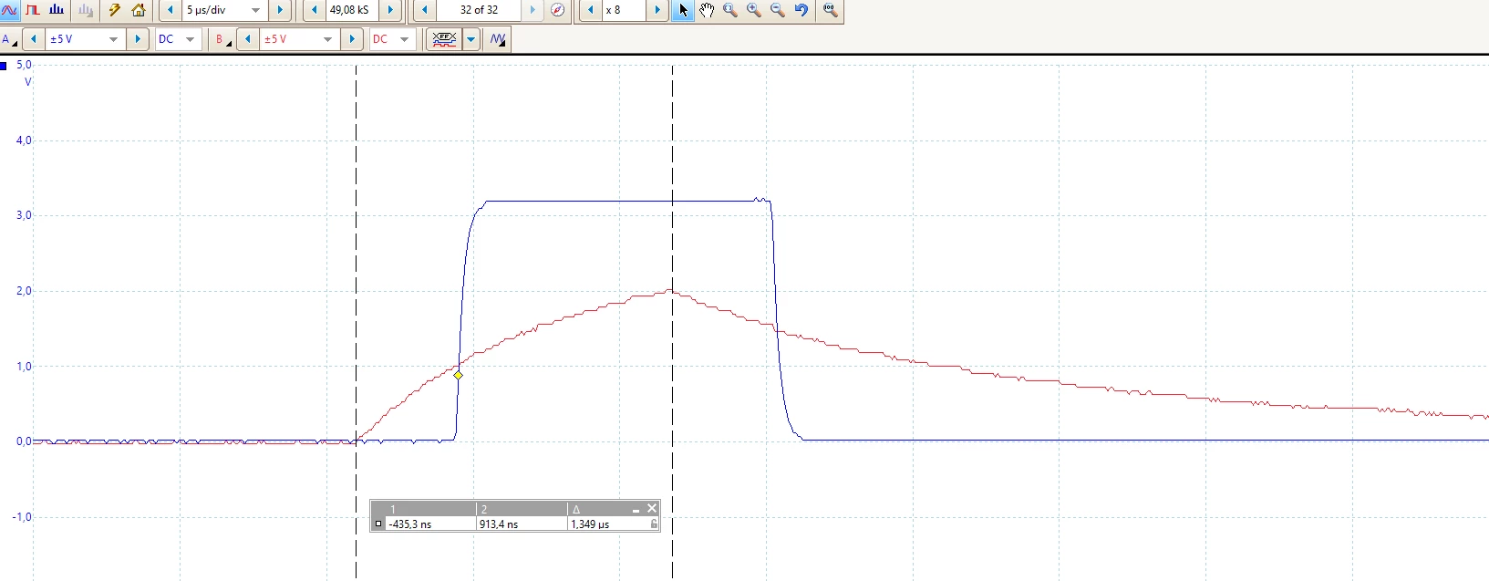This screenshot has height=581, width=1489.
Task: Open the 5 µs/div timebase dropdown
Action: pyautogui.click(x=224, y=10)
